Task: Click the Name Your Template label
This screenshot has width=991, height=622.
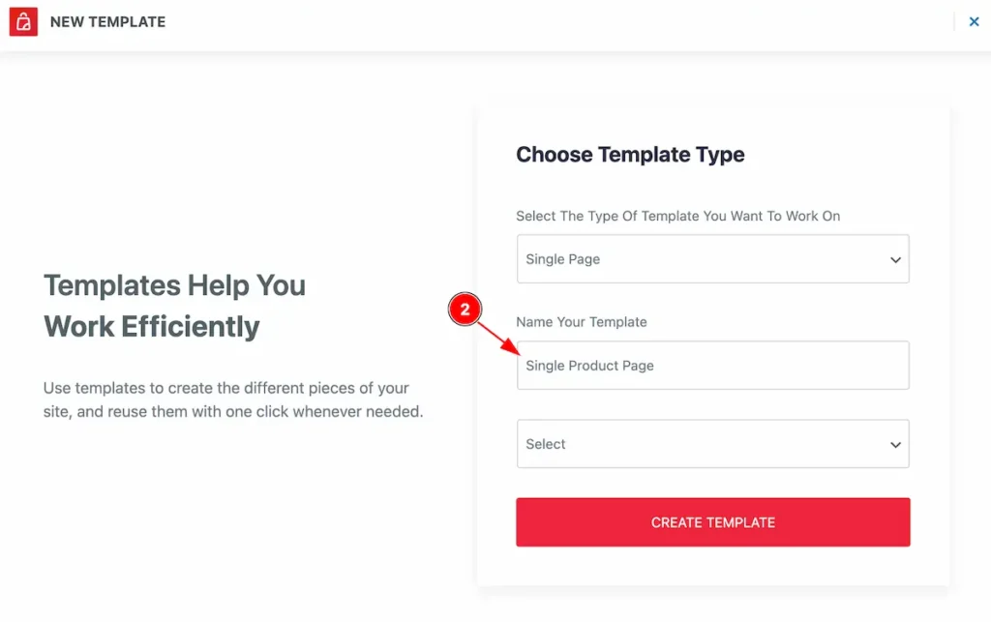Action: click(x=582, y=321)
